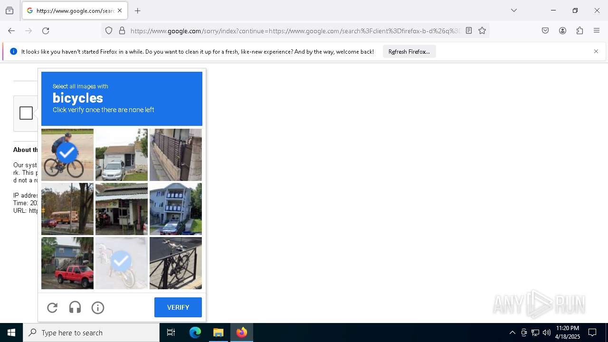Select the wooden fence image tile
Screen dimensions: 608x342
coord(176,155)
